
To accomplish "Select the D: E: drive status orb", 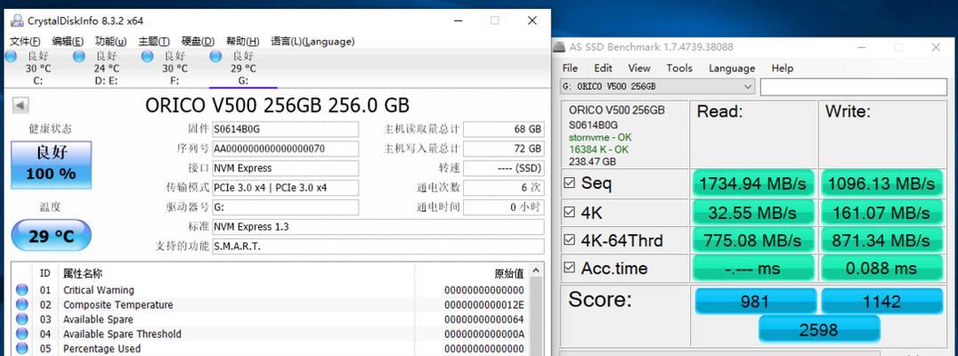I will (79, 57).
